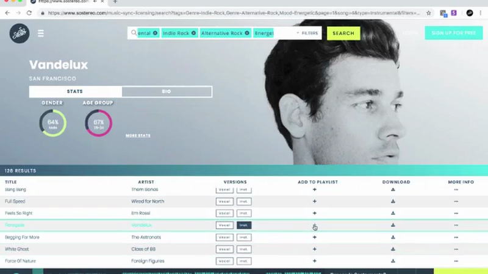Open artist Wired for North
Screen dimensions: 488x274
[148, 202]
